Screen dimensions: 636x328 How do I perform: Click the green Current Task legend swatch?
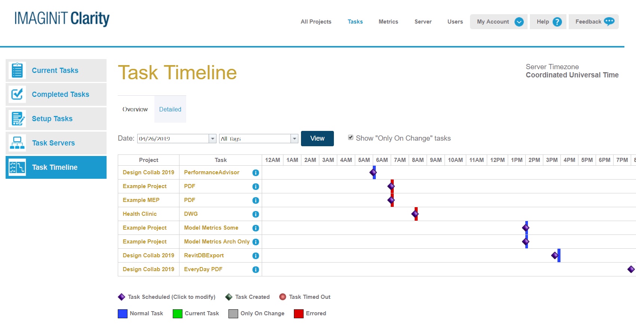178,314
